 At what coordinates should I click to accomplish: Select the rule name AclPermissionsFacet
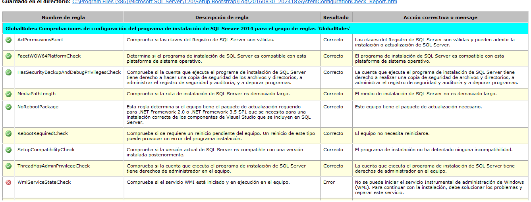pos(41,40)
